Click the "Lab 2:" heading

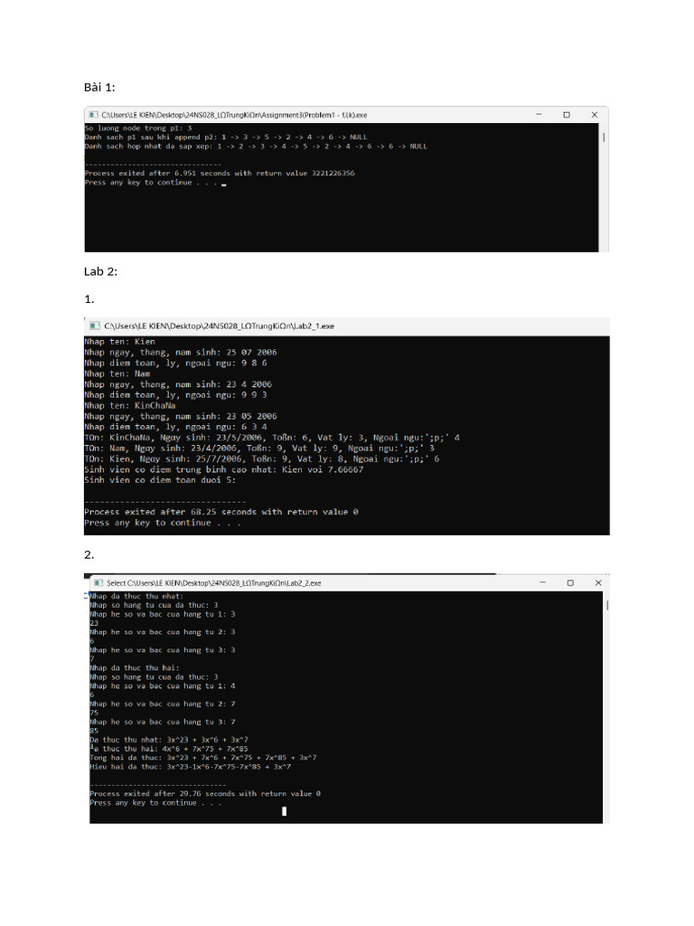[x=100, y=271]
